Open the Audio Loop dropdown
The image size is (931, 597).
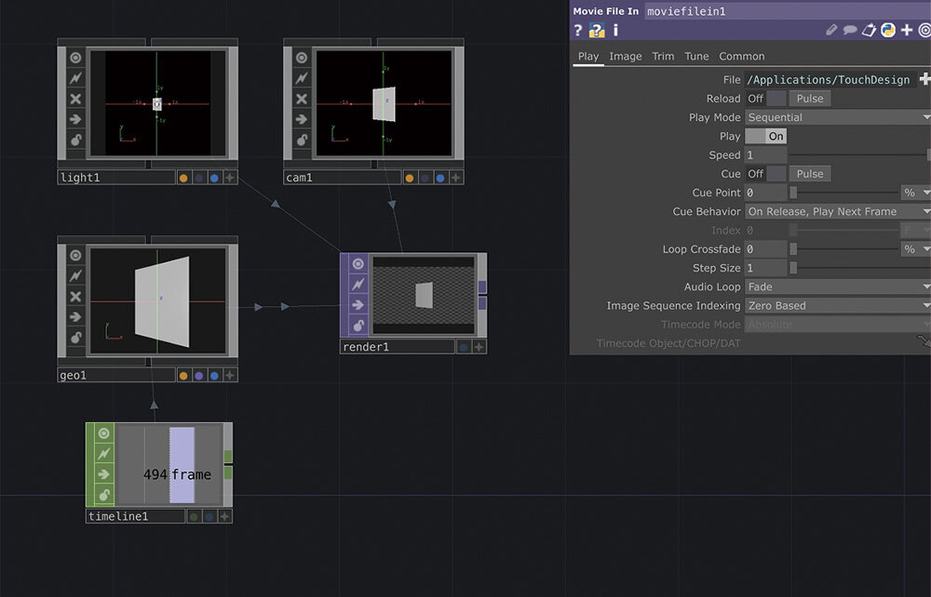pos(837,287)
